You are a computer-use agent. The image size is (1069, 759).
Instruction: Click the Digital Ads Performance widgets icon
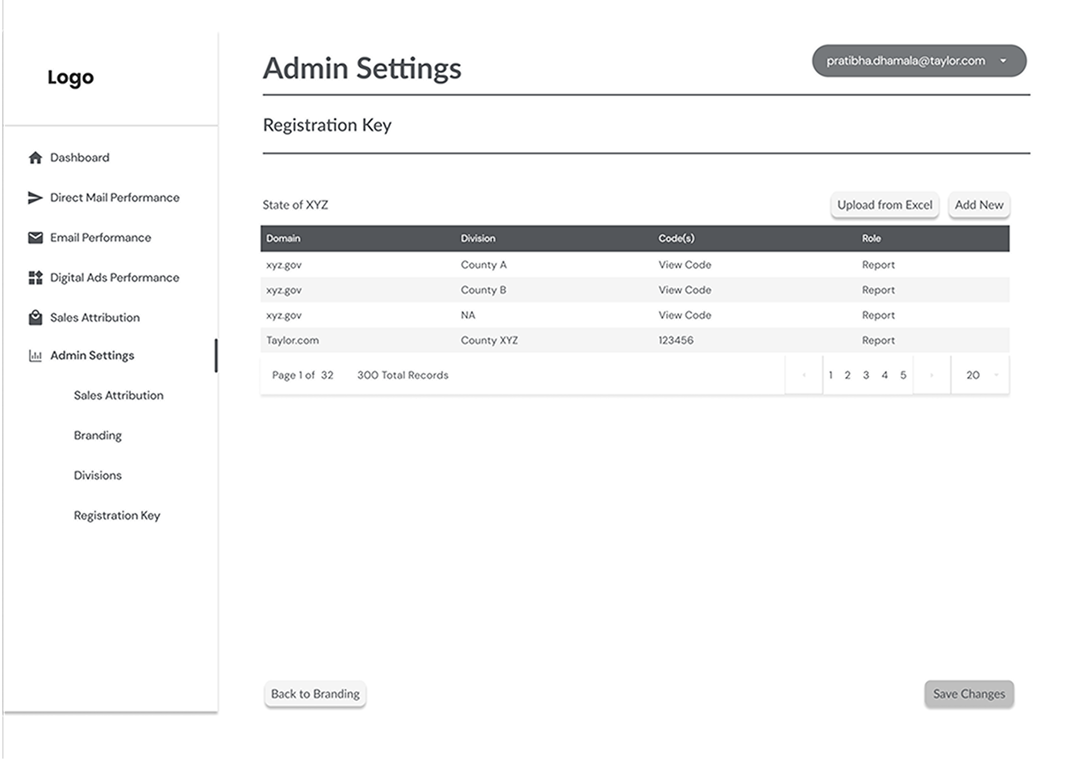click(35, 278)
